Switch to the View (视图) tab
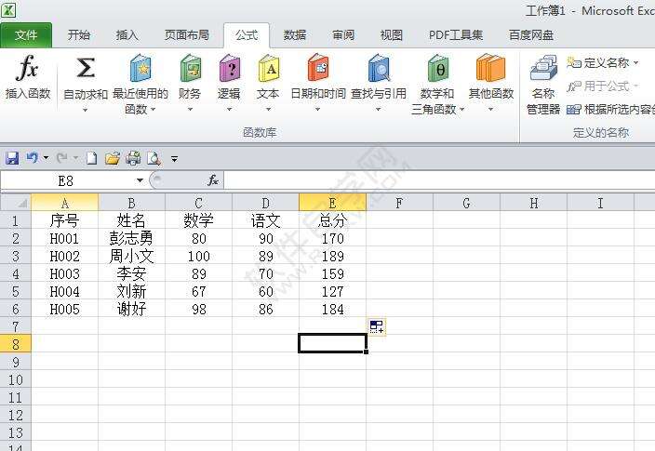 tap(392, 35)
